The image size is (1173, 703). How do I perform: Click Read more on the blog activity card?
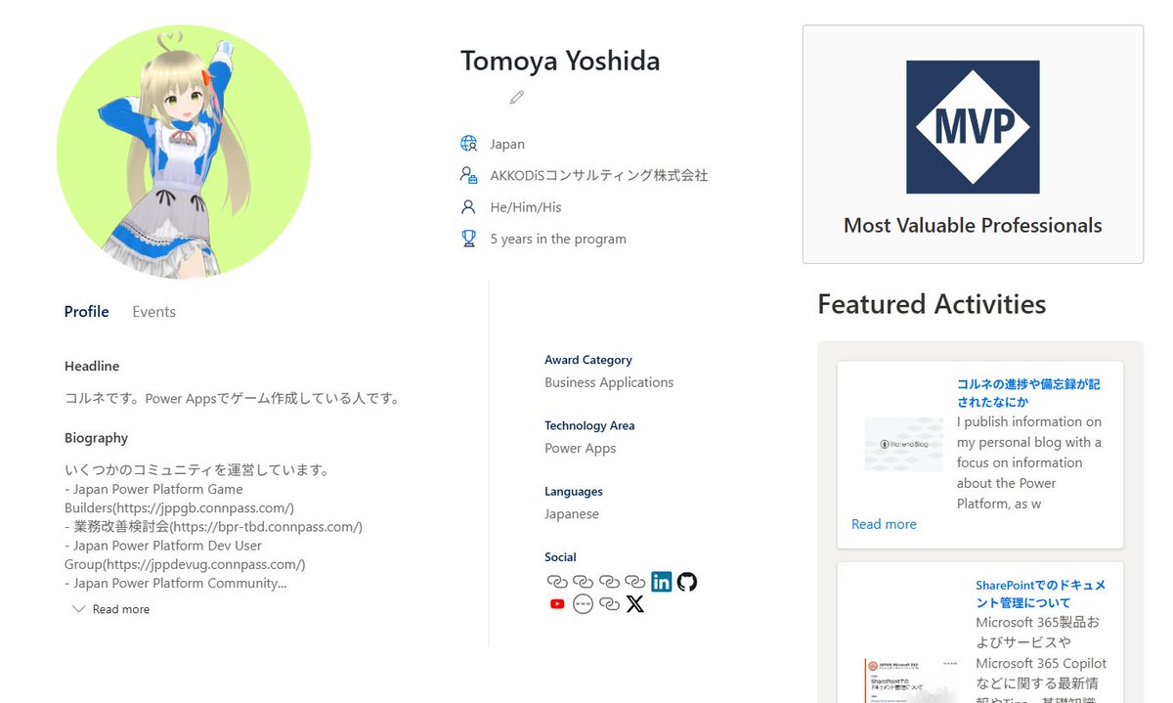click(884, 524)
